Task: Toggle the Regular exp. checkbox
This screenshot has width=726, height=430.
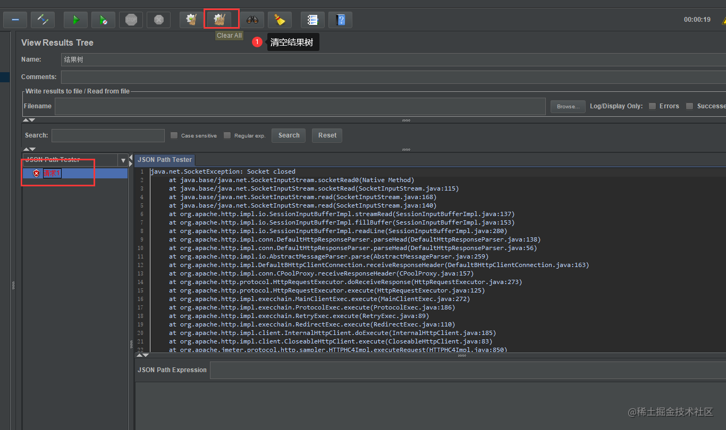Action: [227, 135]
